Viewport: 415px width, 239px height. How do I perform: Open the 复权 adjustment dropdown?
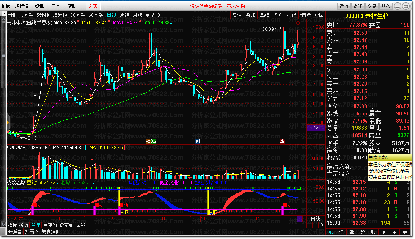tap(237, 15)
